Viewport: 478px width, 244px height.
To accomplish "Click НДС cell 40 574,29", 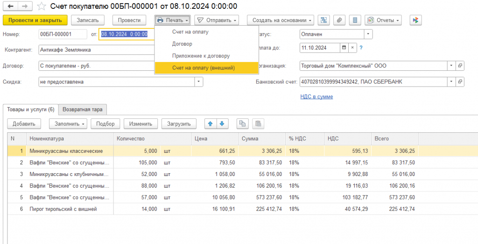I will (x=348, y=209).
